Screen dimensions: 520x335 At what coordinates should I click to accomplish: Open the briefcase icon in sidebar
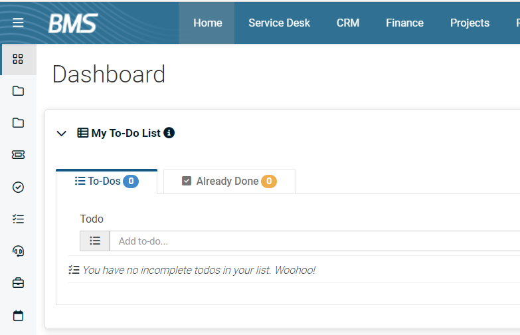tap(18, 283)
